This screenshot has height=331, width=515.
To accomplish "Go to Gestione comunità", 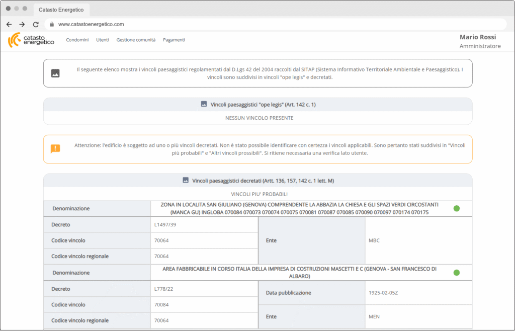I will coord(136,40).
